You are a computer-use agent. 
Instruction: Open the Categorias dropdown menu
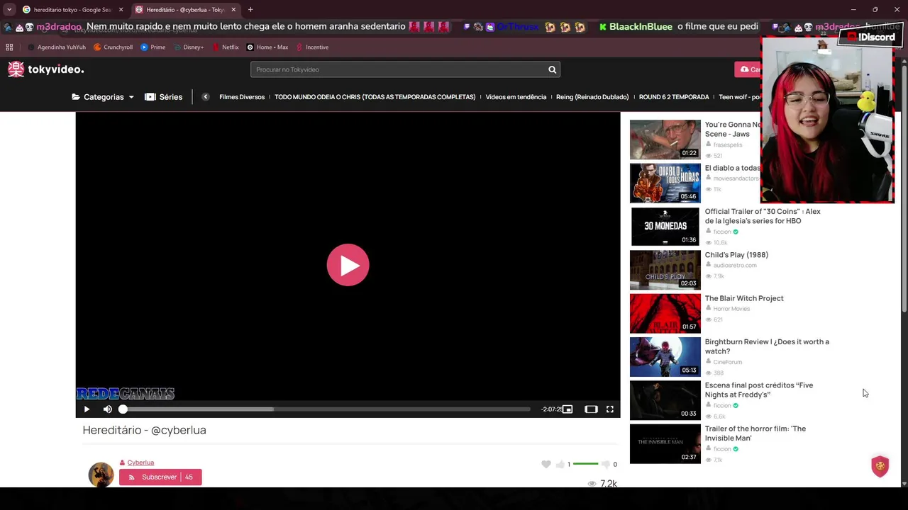pos(103,97)
